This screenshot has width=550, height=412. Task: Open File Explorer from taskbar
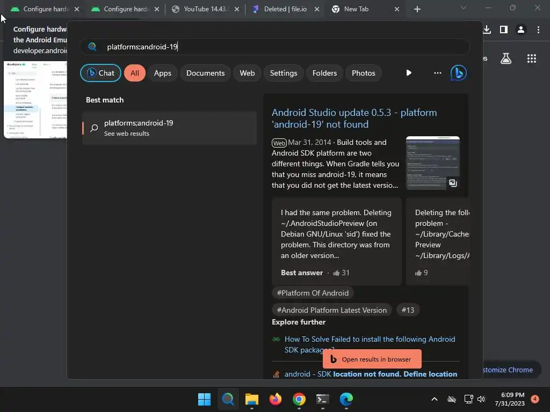[x=251, y=399]
